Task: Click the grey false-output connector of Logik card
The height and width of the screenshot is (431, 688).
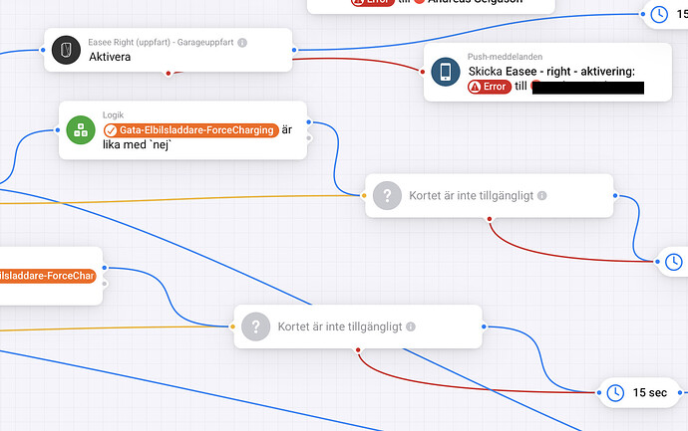Action: (309, 138)
